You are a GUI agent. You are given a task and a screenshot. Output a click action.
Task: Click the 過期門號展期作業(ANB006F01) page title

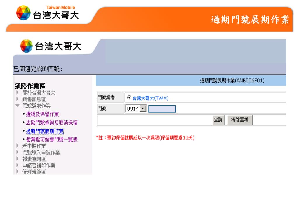[x=232, y=80]
